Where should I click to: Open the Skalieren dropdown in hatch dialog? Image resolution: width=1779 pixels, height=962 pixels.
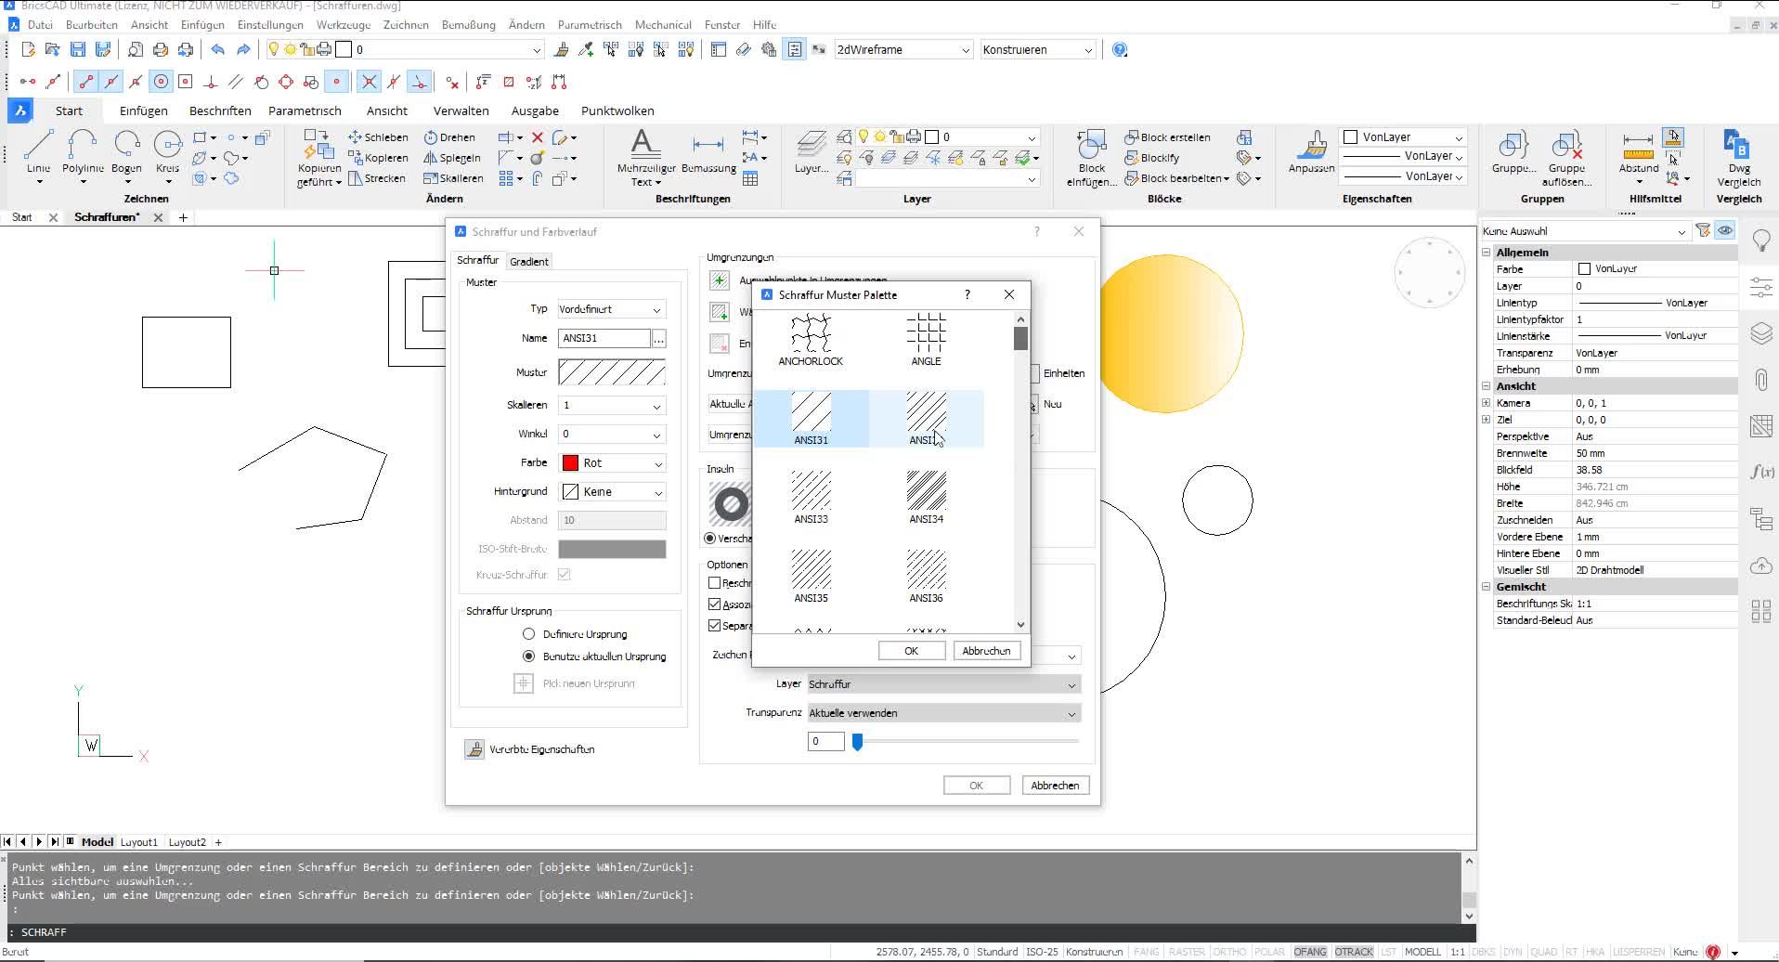click(x=612, y=406)
